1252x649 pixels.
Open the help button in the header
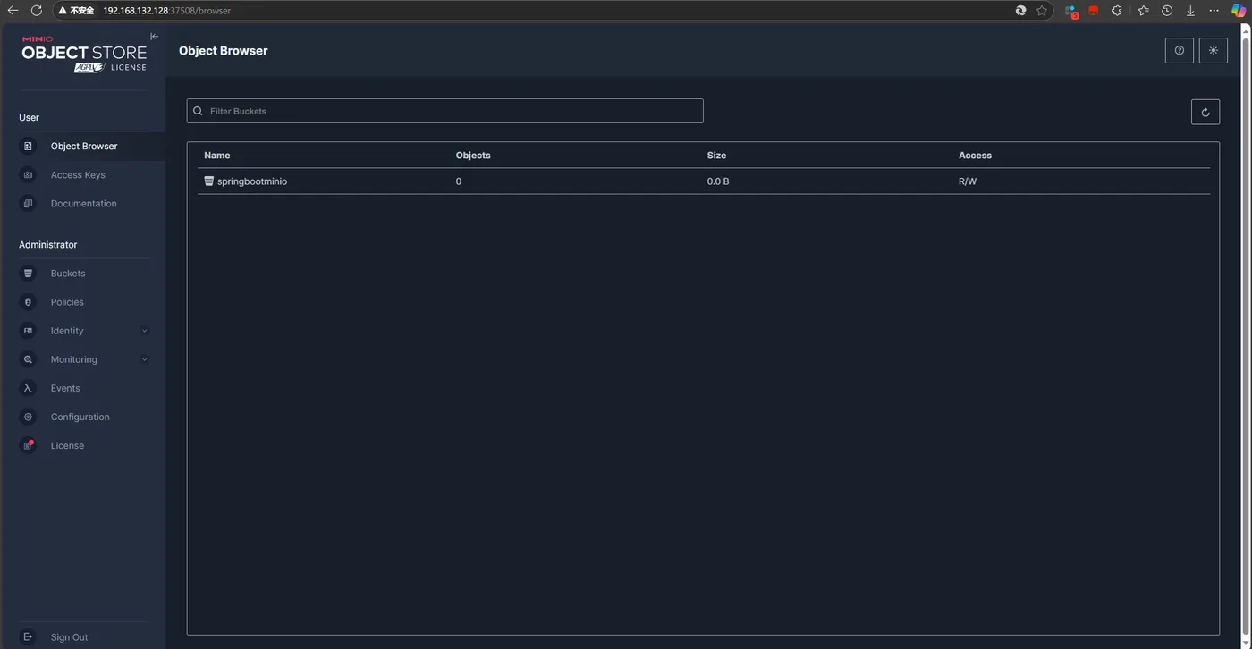(x=1180, y=51)
